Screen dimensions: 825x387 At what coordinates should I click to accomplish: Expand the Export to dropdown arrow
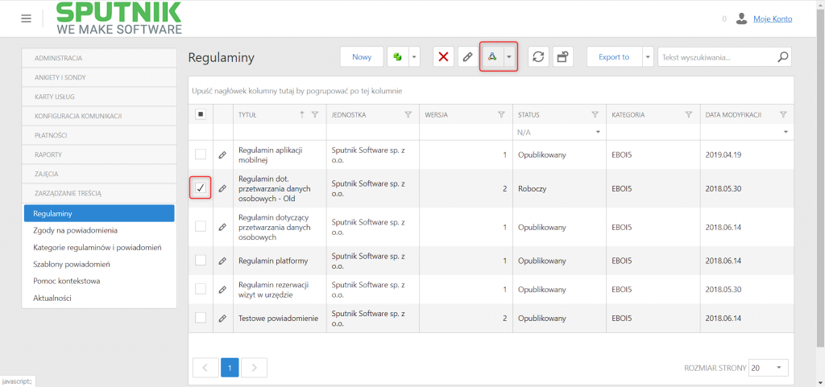coord(648,57)
